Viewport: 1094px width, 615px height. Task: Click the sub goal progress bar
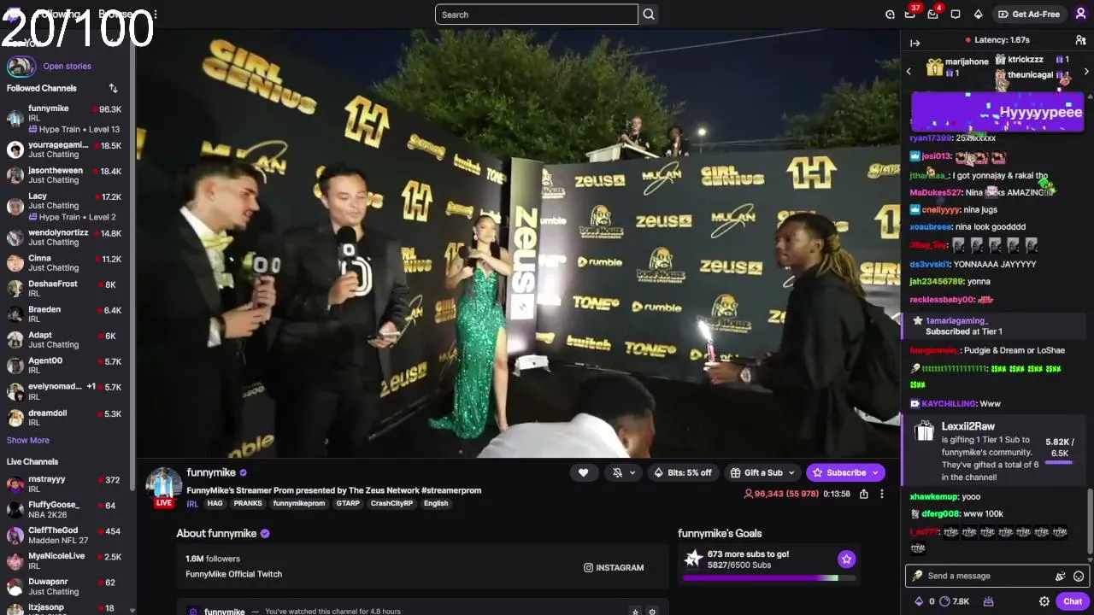tap(768, 578)
